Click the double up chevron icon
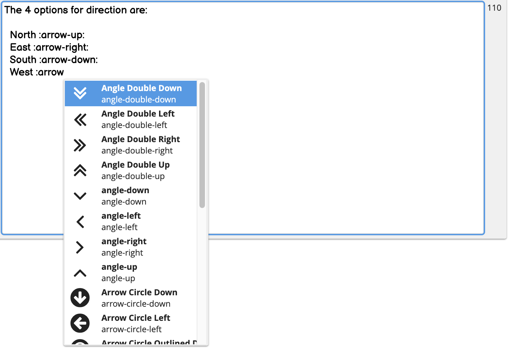 [x=80, y=170]
